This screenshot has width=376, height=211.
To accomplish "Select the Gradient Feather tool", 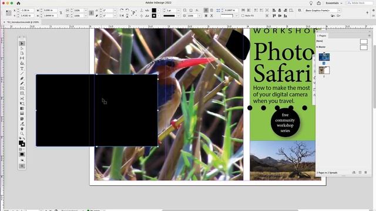I will pyautogui.click(x=22, y=114).
